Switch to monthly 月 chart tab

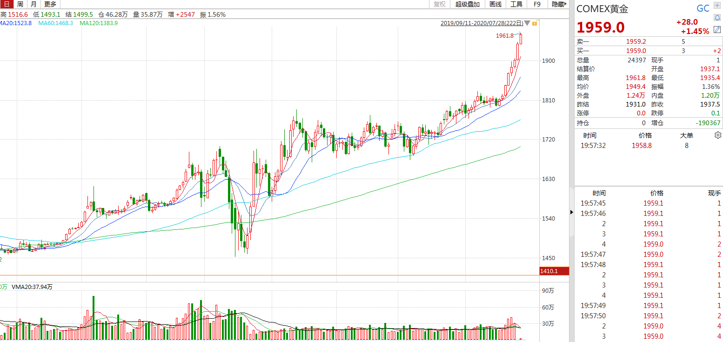pos(34,4)
